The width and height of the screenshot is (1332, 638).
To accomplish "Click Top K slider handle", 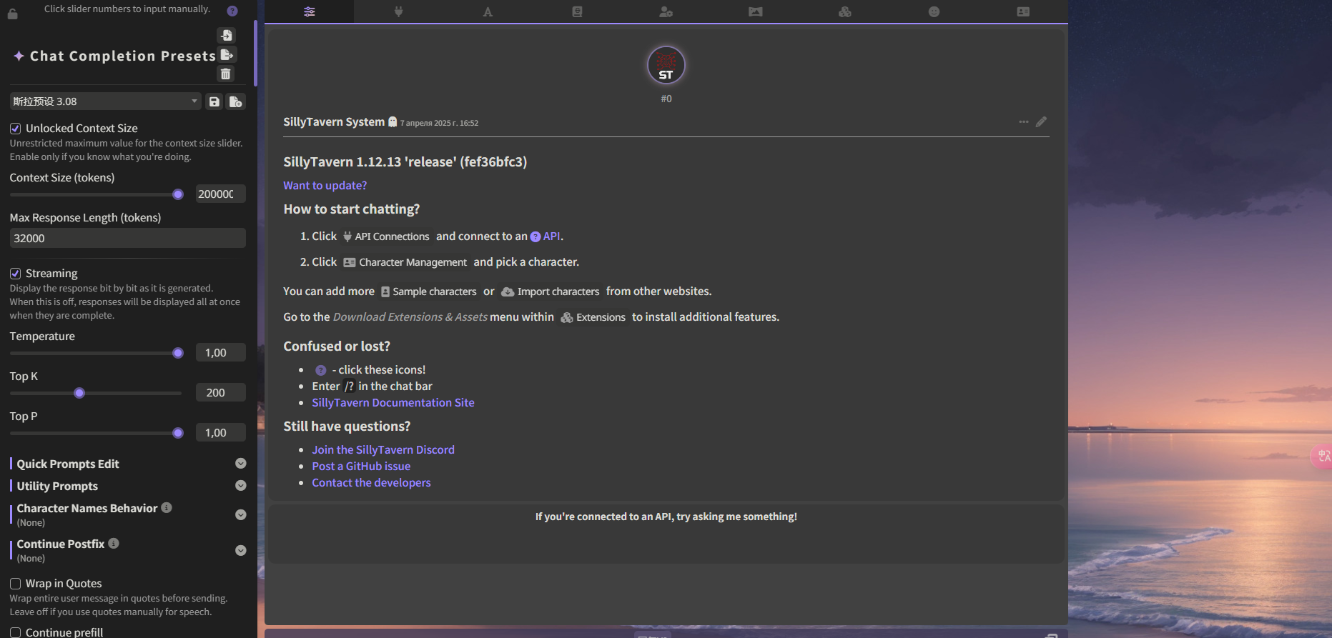I will pyautogui.click(x=79, y=393).
